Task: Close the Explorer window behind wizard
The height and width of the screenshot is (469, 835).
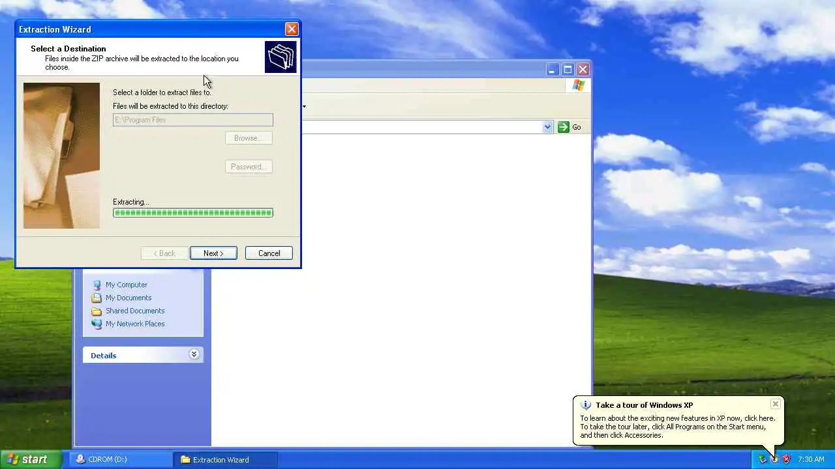Action: (583, 69)
